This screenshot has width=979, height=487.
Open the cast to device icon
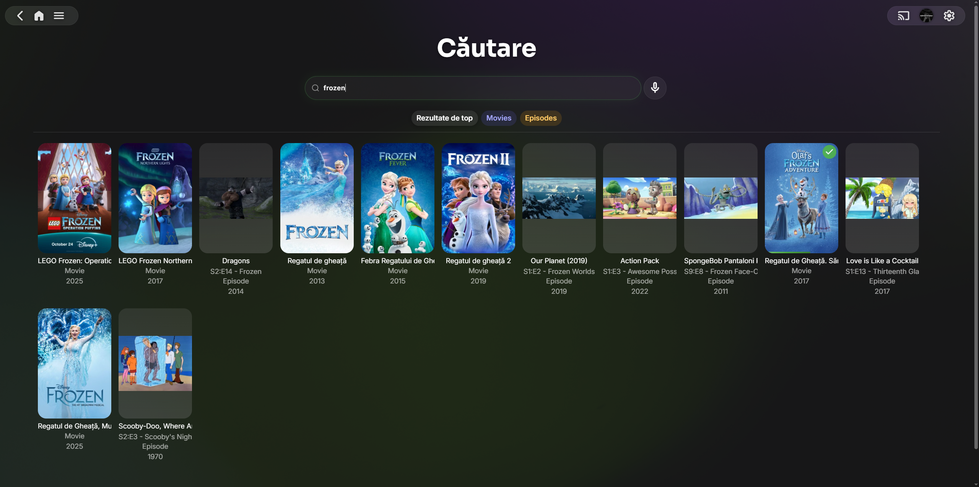click(903, 16)
